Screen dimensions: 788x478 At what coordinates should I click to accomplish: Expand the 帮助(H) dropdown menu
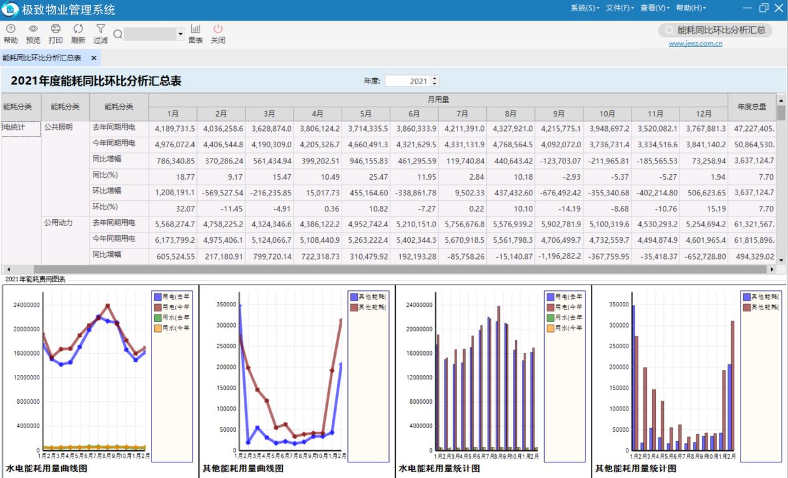[691, 8]
